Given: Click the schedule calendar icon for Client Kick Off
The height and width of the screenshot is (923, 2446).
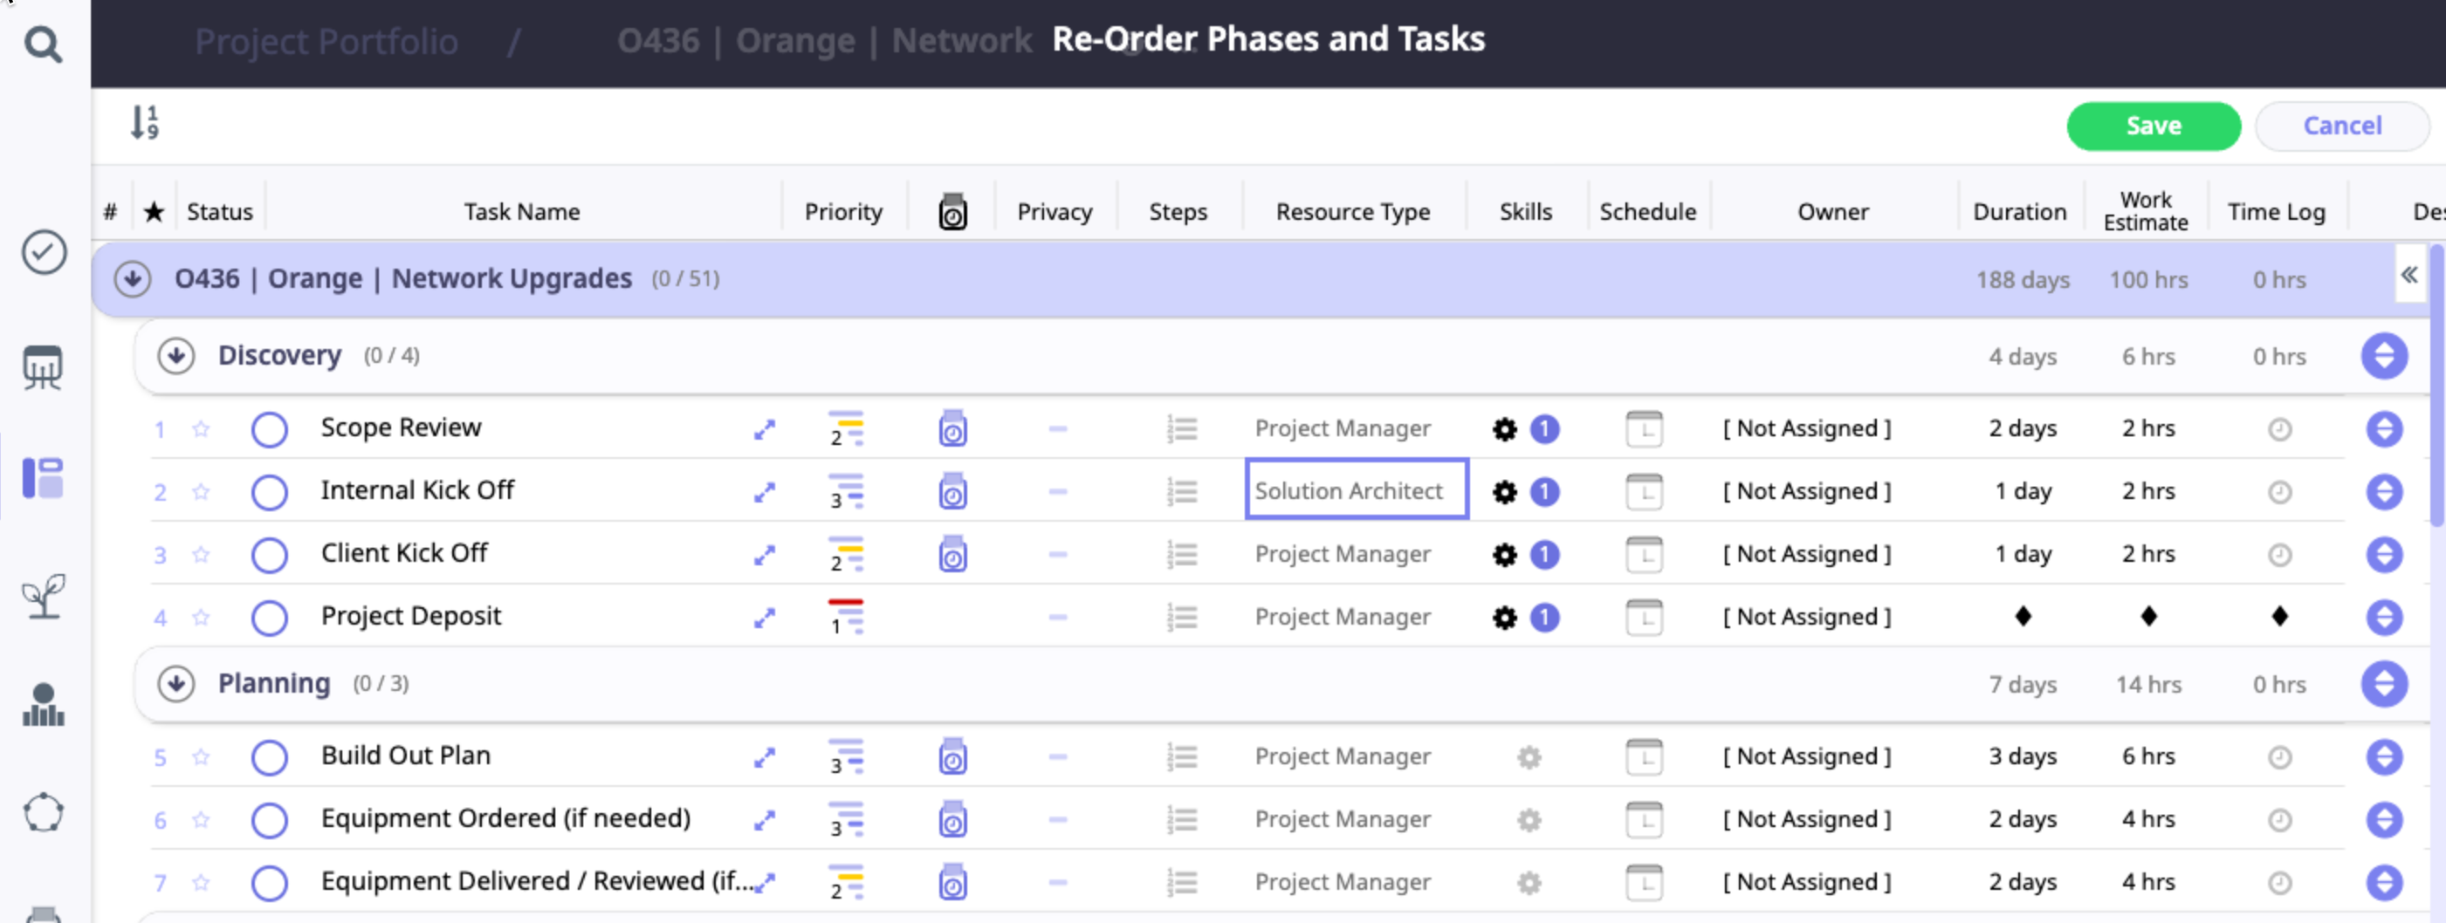Looking at the screenshot, I should pyautogui.click(x=1644, y=555).
